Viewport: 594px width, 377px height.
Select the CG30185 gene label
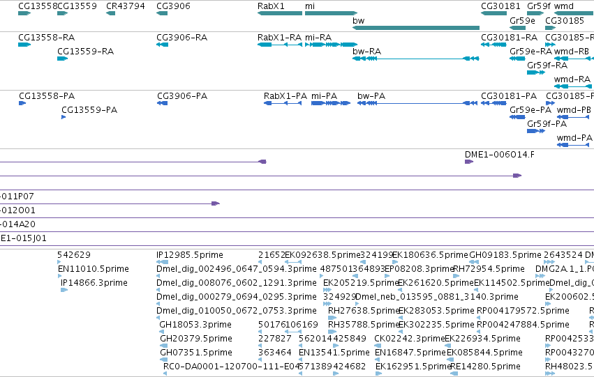coord(565,20)
